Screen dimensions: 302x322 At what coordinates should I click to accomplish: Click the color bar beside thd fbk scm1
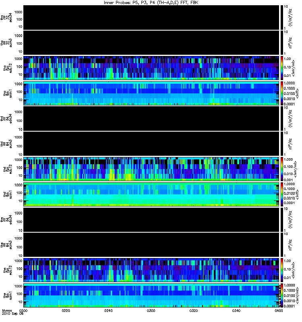[x=282, y=194]
